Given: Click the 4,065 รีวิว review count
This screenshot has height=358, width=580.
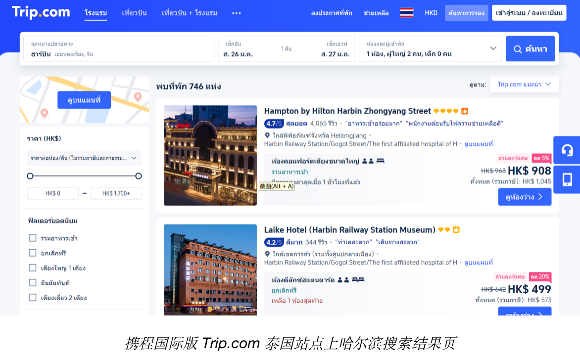Looking at the screenshot, I should (x=324, y=124).
